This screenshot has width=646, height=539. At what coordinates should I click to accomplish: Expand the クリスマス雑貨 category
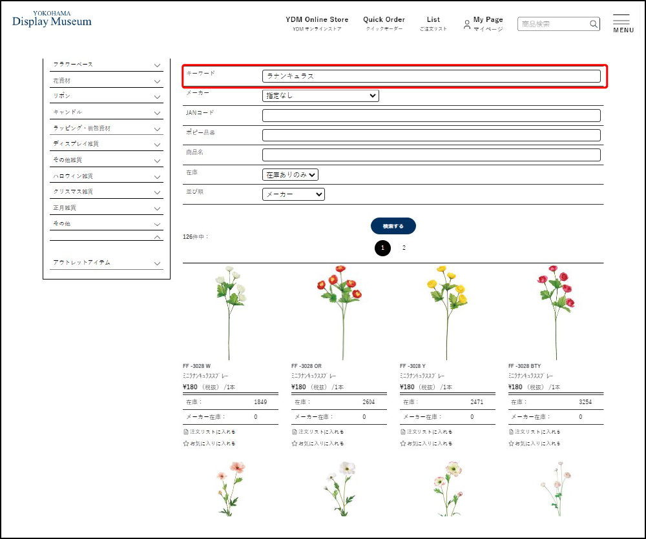[157, 192]
